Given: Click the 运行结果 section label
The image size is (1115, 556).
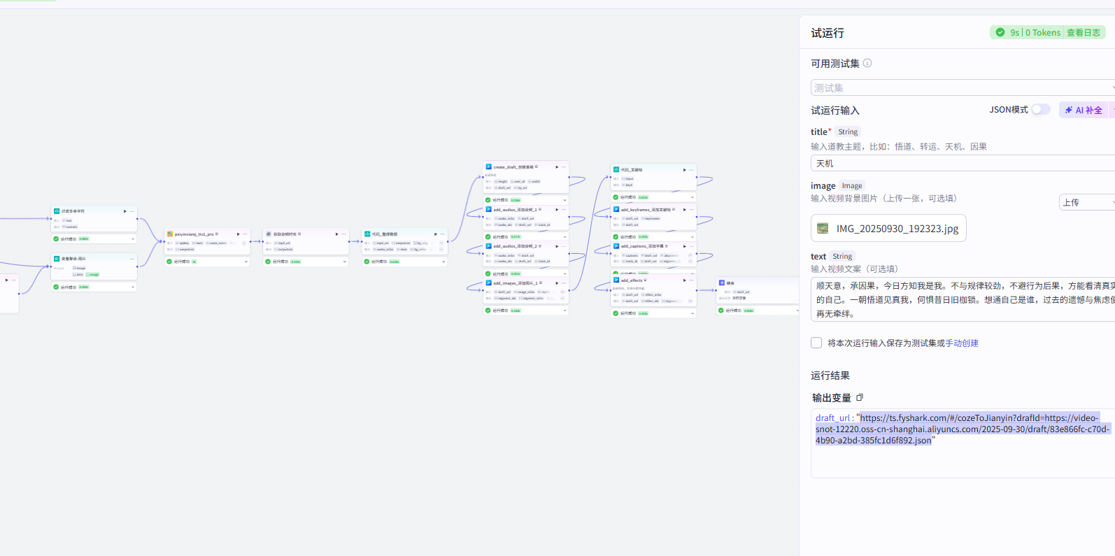Looking at the screenshot, I should click(x=830, y=376).
